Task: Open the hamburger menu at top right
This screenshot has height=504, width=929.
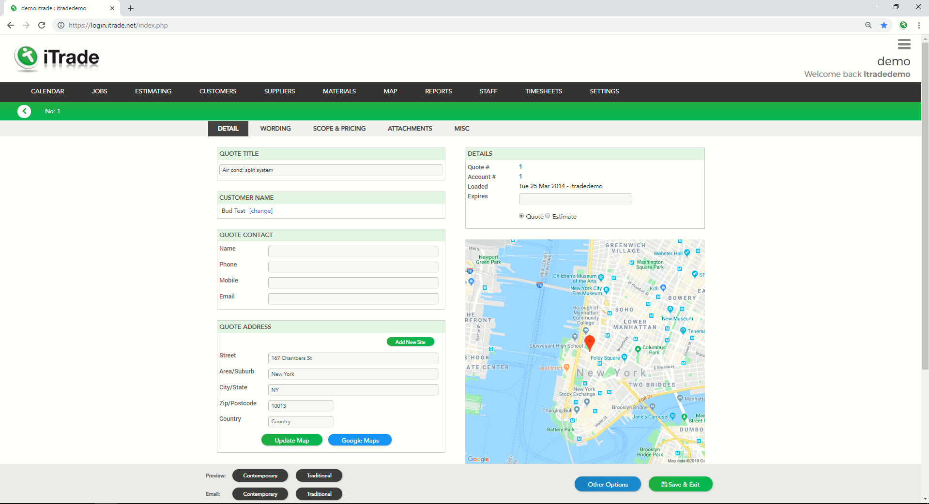Action: pyautogui.click(x=903, y=44)
